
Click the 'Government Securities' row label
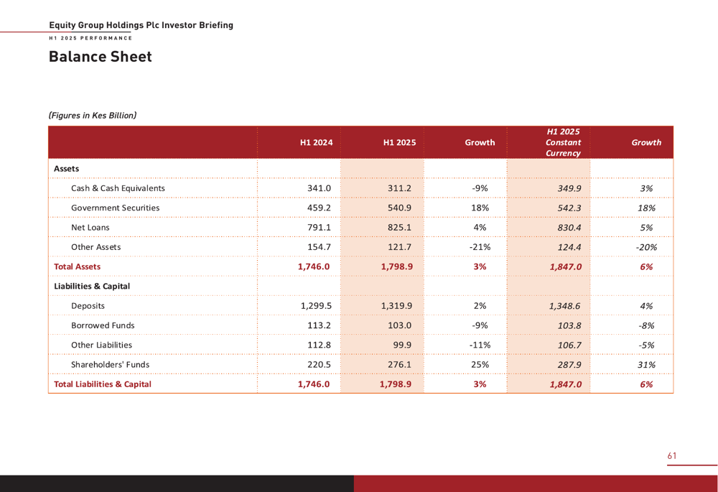pyautogui.click(x=116, y=208)
